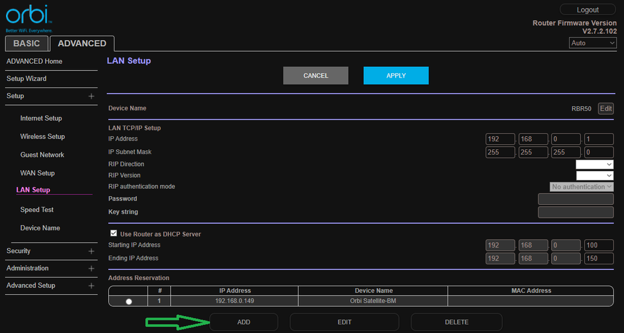Click ADD address reservation button
This screenshot has height=333, width=624.
[243, 322]
